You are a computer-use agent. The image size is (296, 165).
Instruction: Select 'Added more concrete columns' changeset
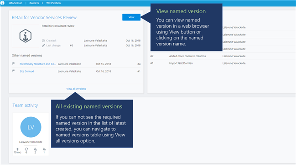187,56
